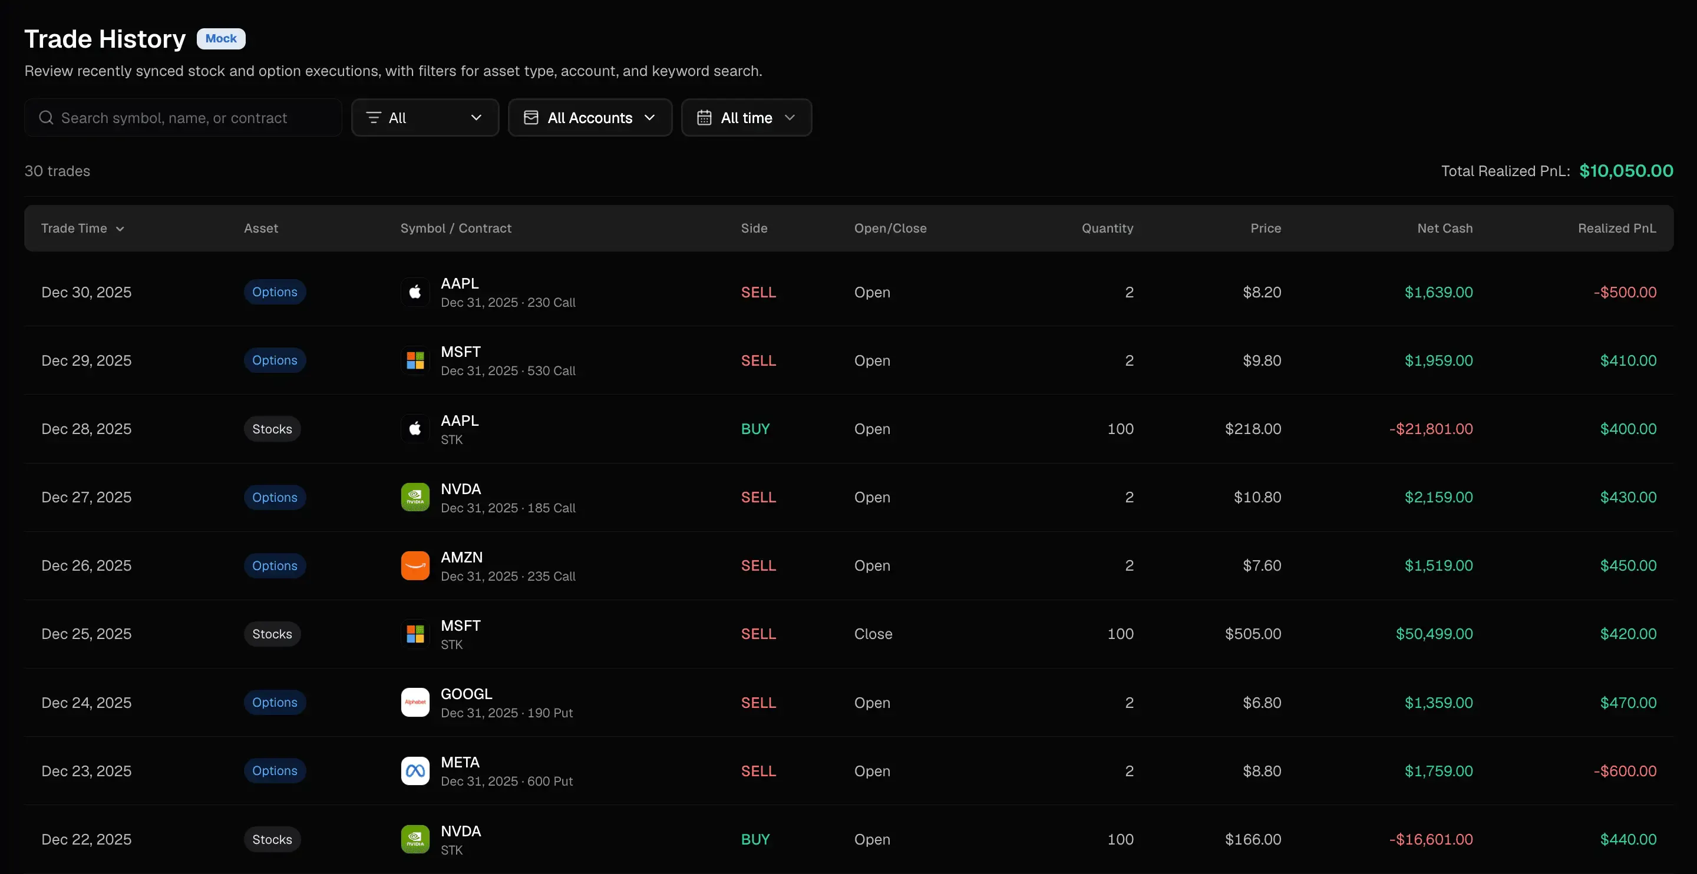Click the -$21,801.00 net cash value

pyautogui.click(x=1431, y=429)
